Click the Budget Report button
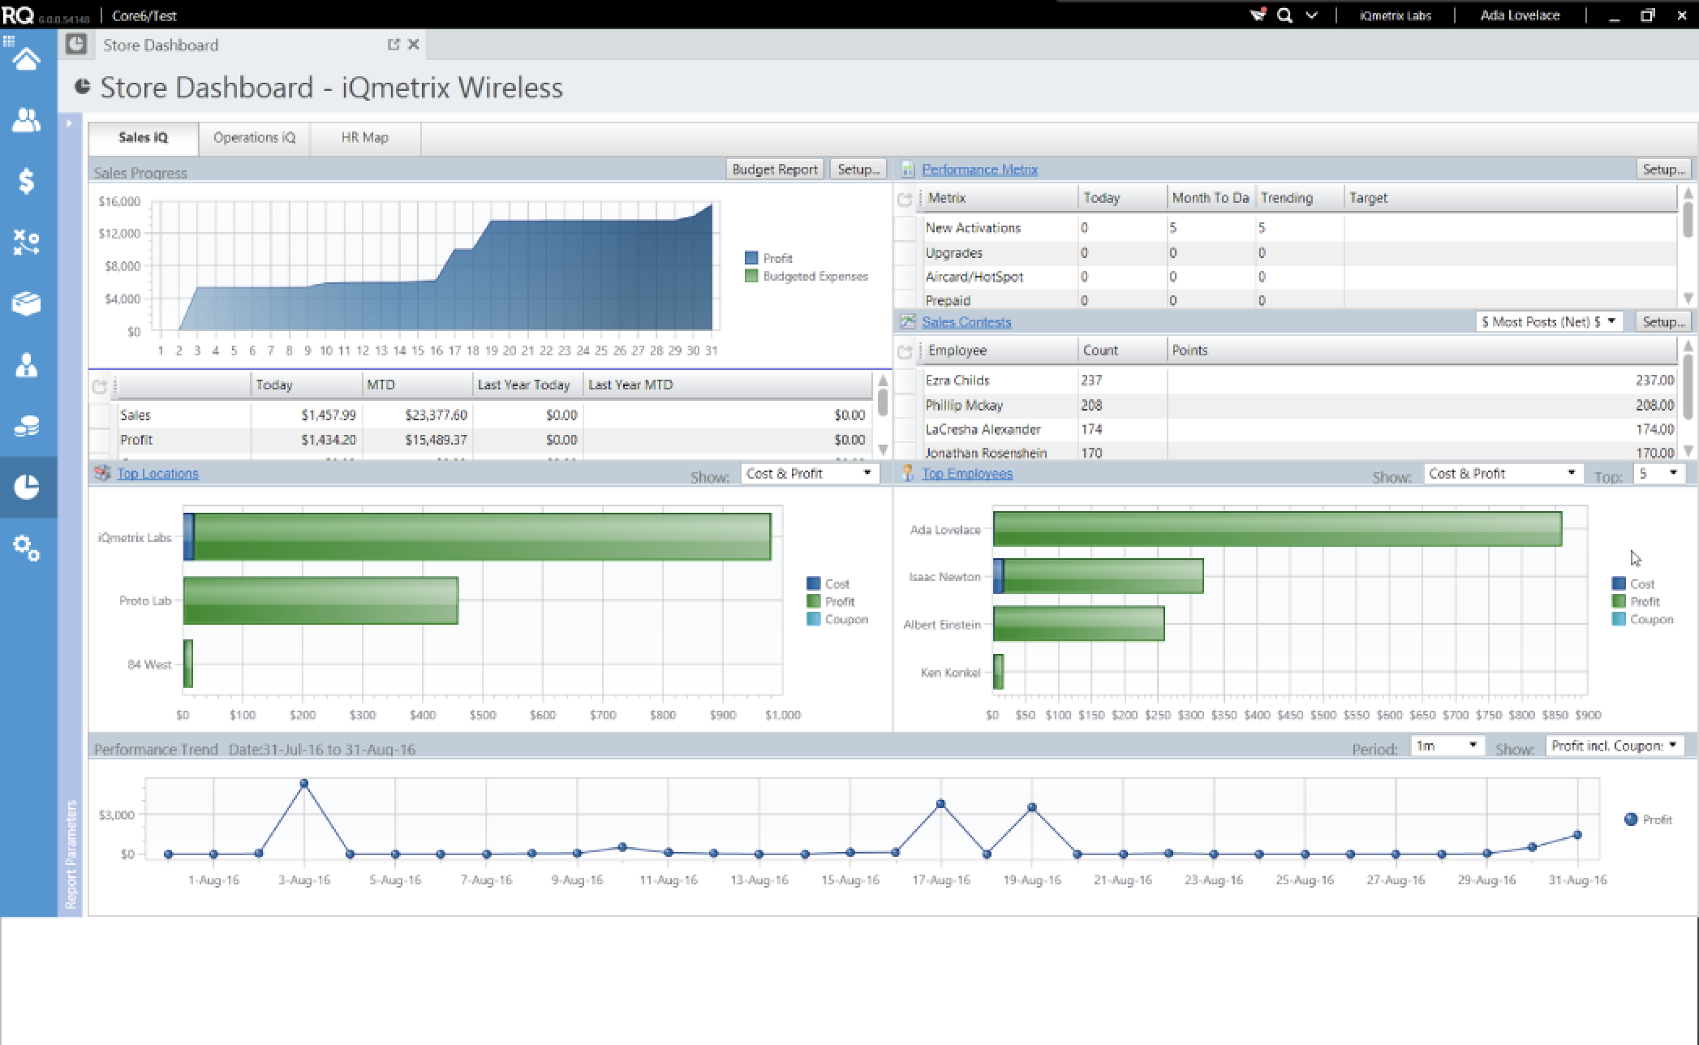Viewport: 1699px width, 1045px height. (774, 170)
